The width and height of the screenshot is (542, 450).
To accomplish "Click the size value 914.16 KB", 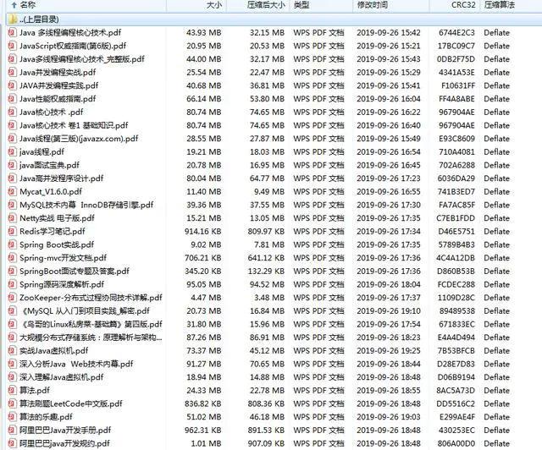I will (x=203, y=232).
